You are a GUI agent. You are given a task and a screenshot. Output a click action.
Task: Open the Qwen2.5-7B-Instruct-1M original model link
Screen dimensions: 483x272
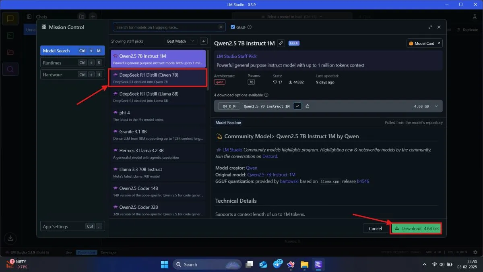point(271,174)
